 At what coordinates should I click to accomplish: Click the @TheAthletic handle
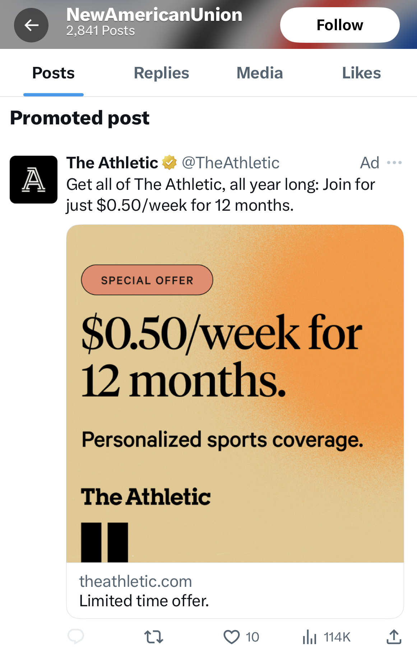click(x=231, y=163)
